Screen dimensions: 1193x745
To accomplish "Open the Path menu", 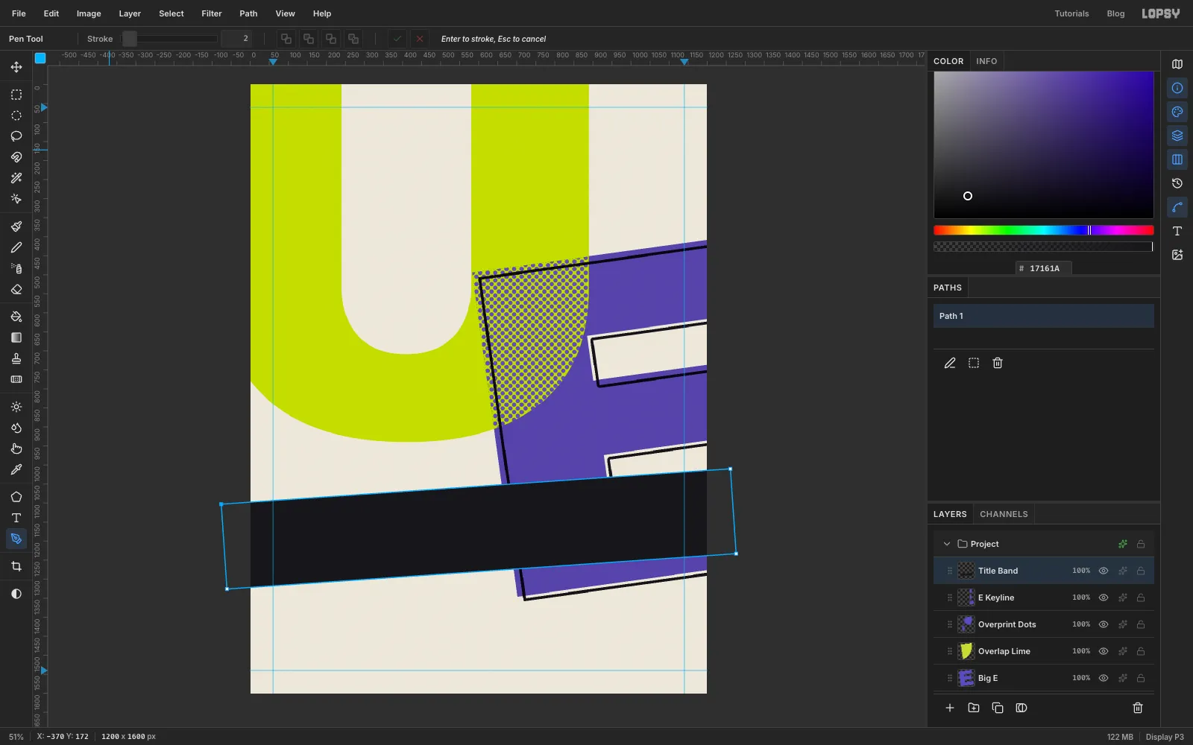I will tap(248, 13).
